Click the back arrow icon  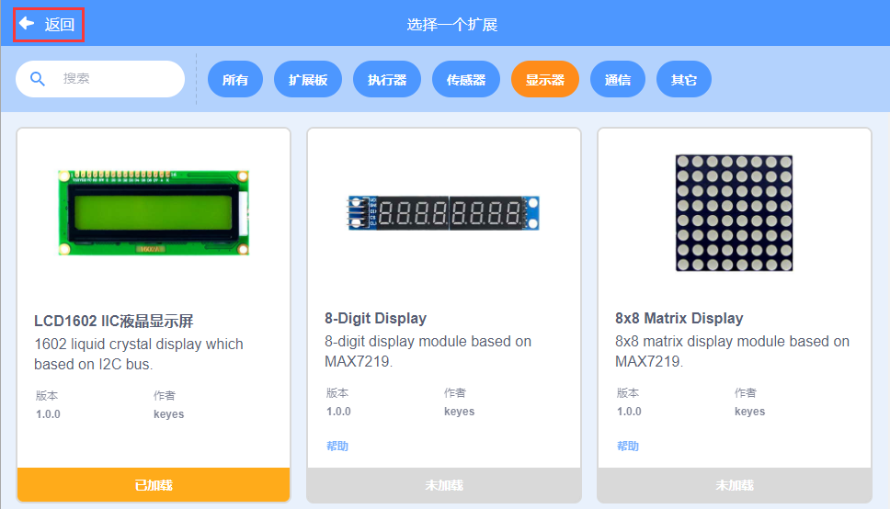click(26, 23)
